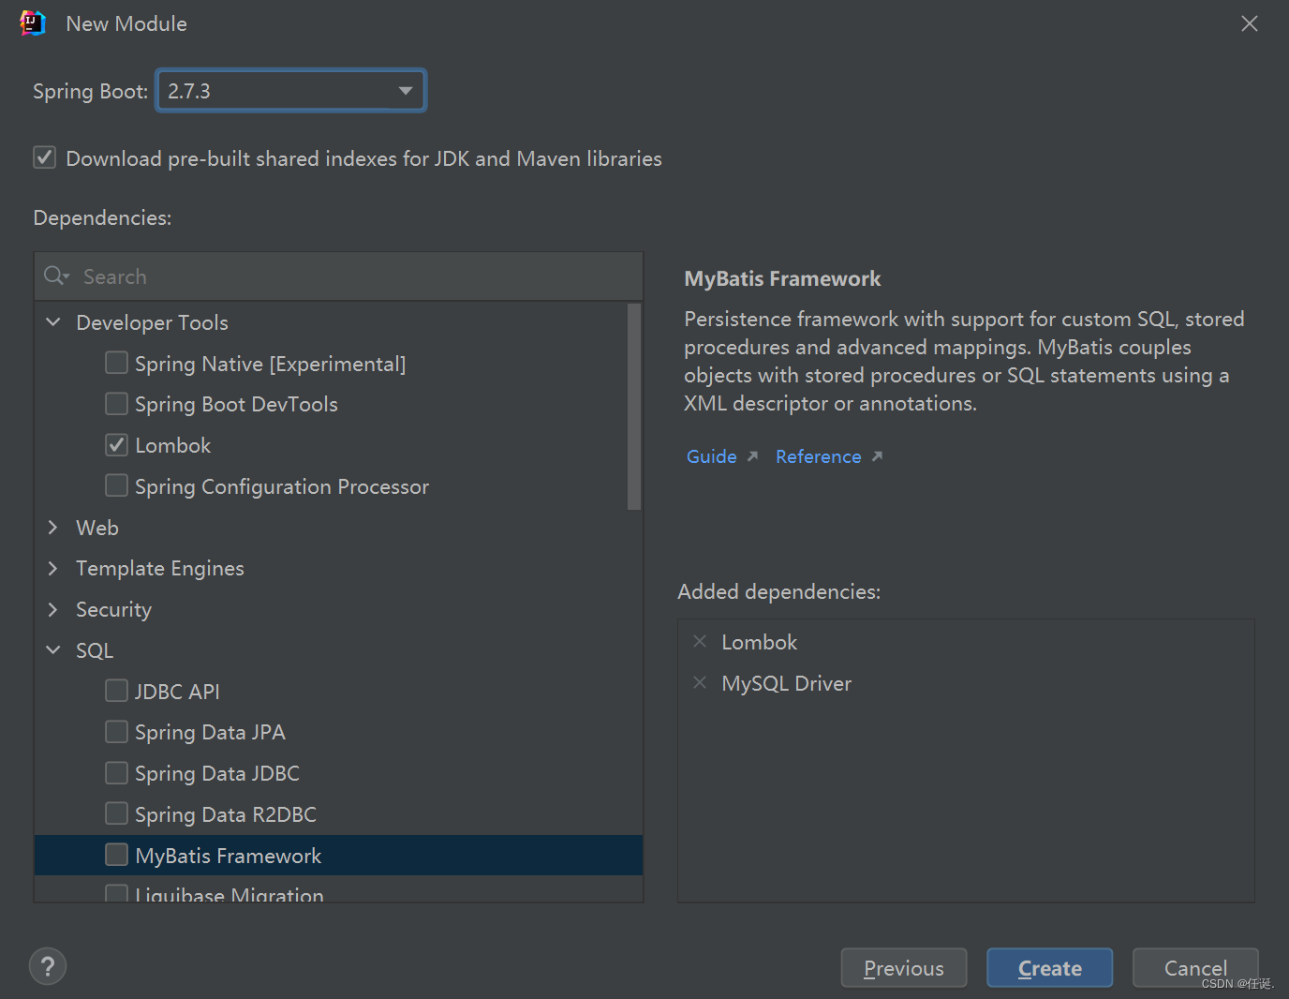
Task: Click the JDBC API label
Action: click(177, 692)
